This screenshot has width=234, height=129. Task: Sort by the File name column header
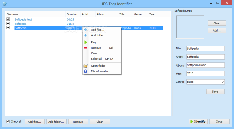[35, 14]
